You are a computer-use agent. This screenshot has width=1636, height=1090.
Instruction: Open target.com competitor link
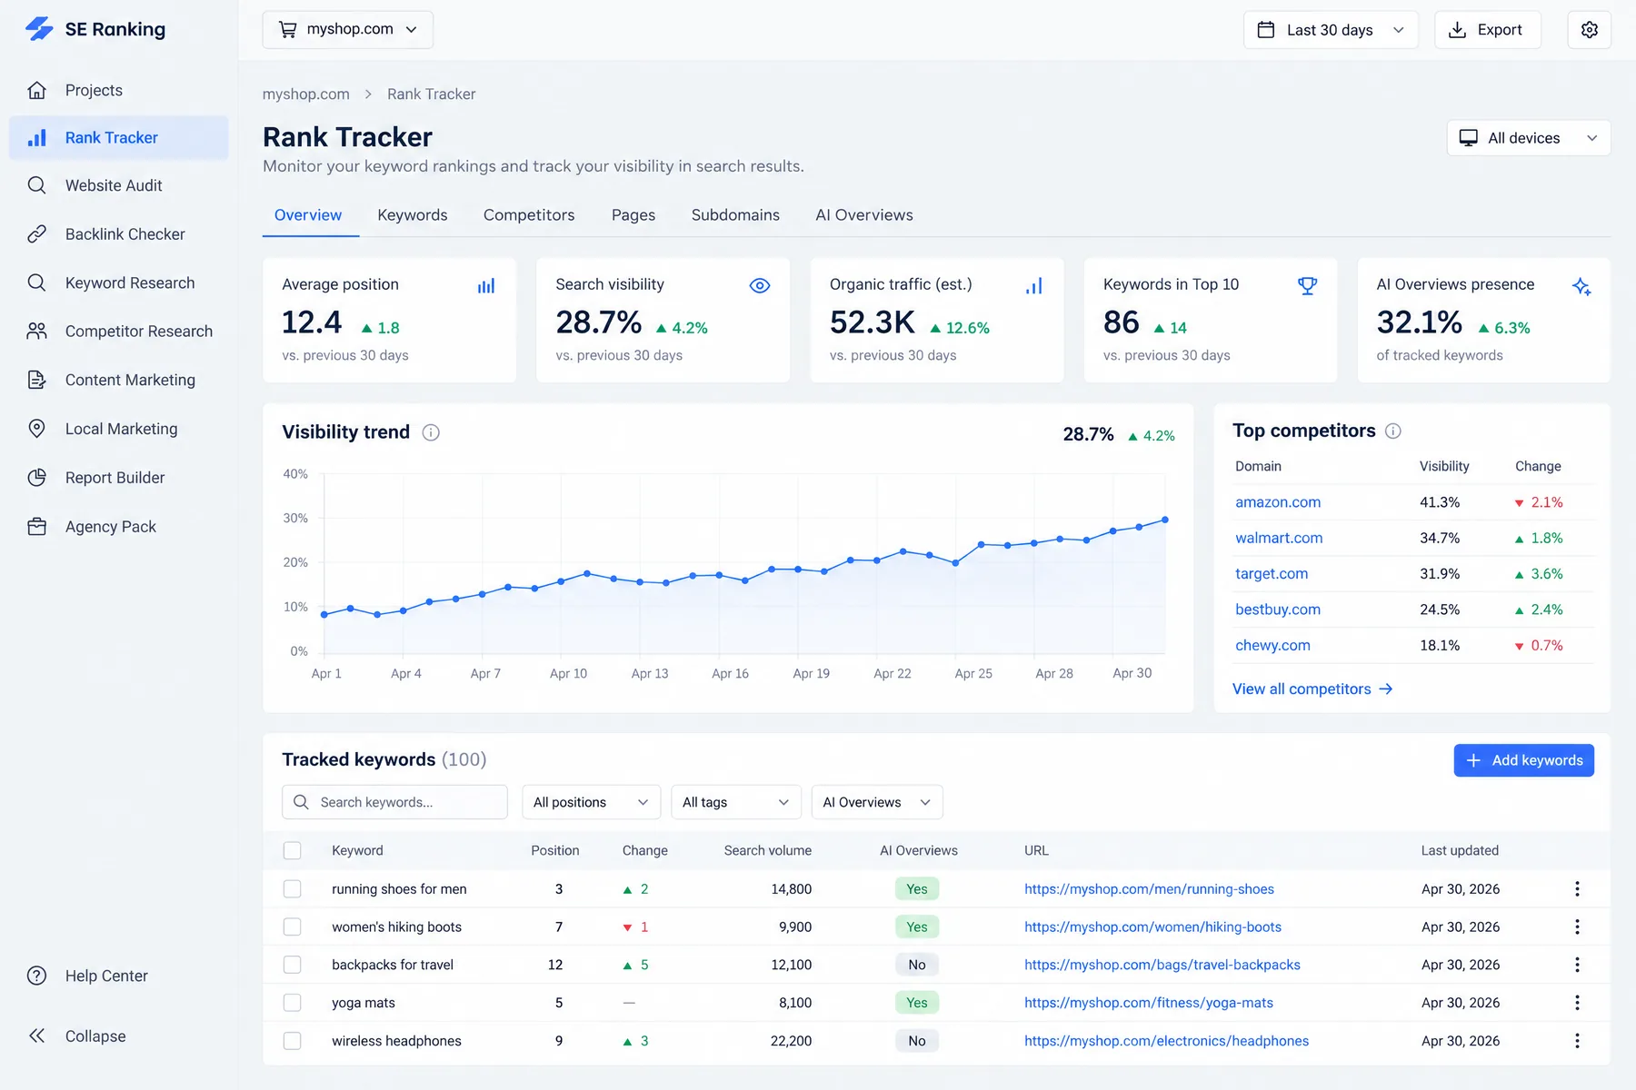(x=1272, y=574)
